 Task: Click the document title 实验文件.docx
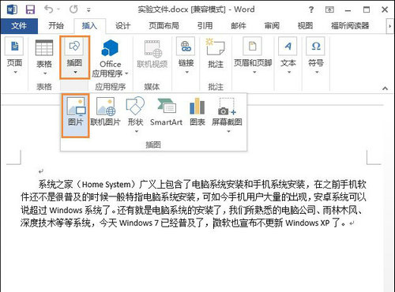[x=163, y=9]
